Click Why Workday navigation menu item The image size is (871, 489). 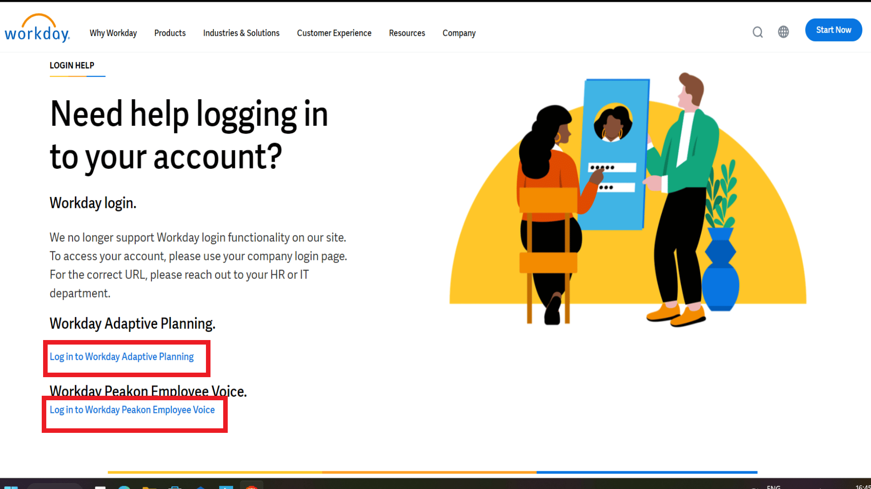coord(113,34)
